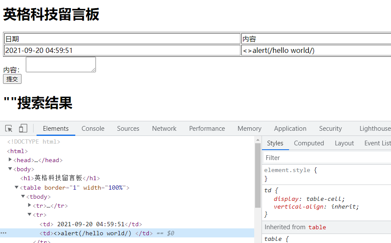Collapse the table element node
This screenshot has height=243, width=391.
(17, 187)
